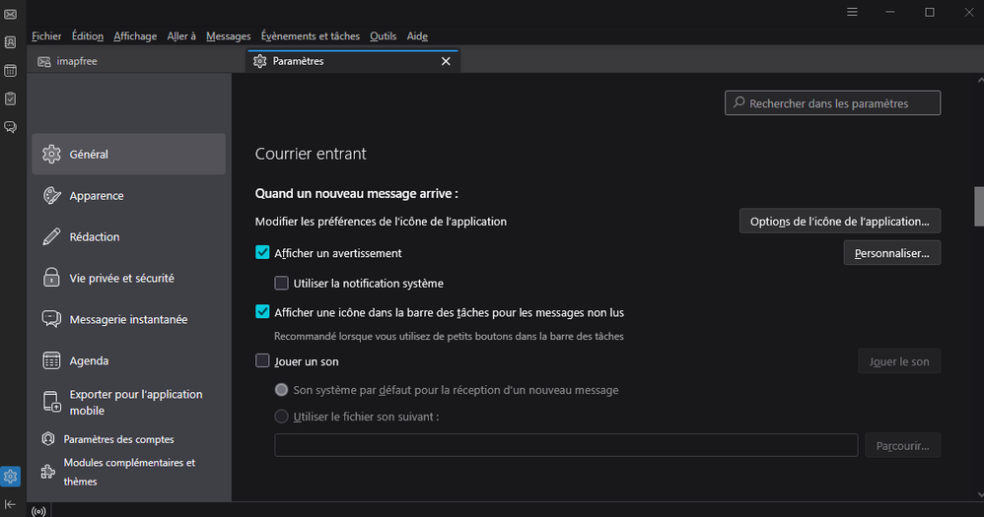Disable the taskbar icon for unread messages
984x517 pixels.
[262, 312]
